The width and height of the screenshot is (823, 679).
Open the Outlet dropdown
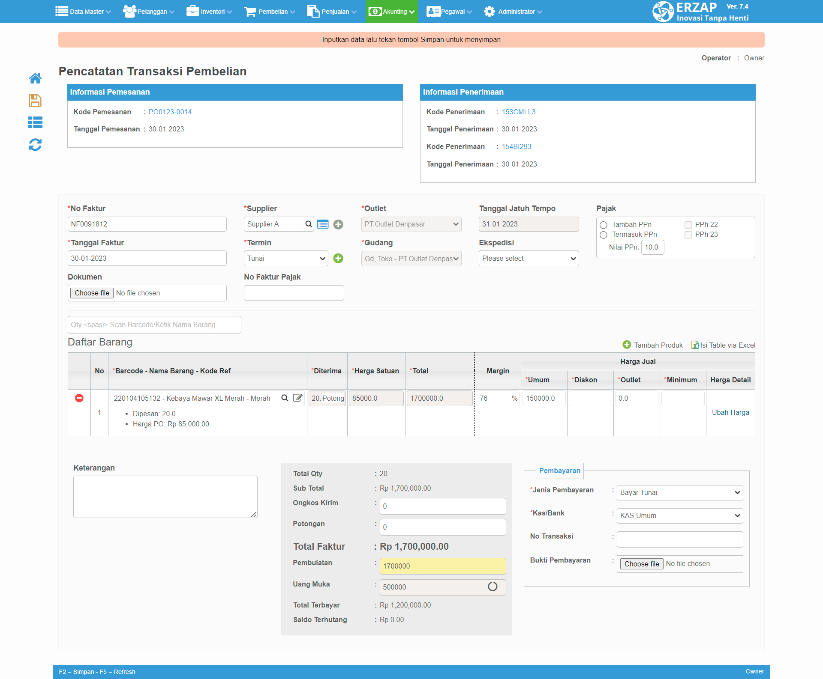pyautogui.click(x=411, y=224)
